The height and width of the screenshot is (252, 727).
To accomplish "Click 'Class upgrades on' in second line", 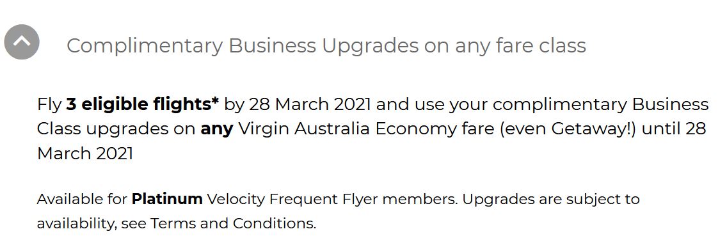I will [x=116, y=130].
